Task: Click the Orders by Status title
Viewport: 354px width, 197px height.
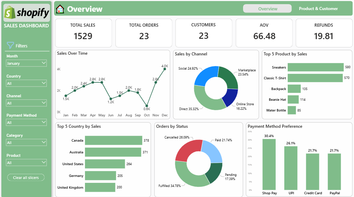Action: pyautogui.click(x=172, y=126)
